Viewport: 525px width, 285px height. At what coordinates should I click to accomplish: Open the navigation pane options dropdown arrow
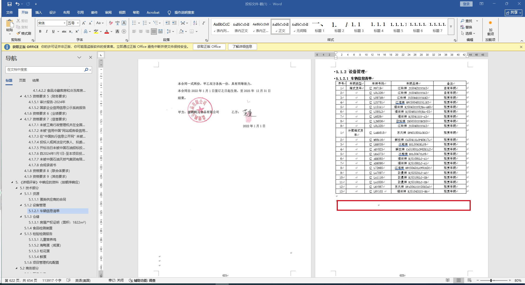click(79, 57)
